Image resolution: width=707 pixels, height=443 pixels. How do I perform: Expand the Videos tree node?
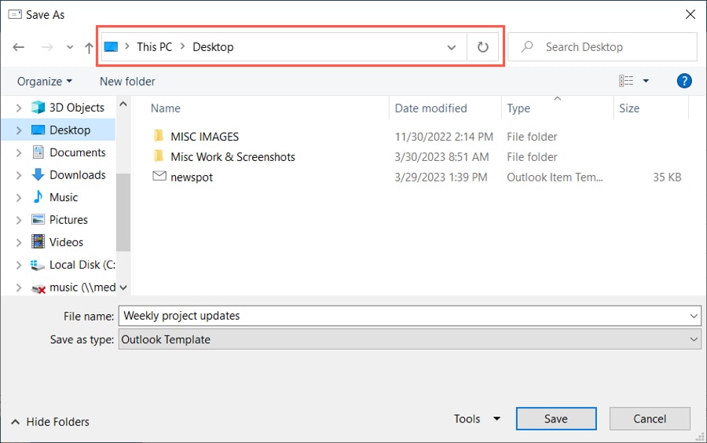(x=19, y=243)
